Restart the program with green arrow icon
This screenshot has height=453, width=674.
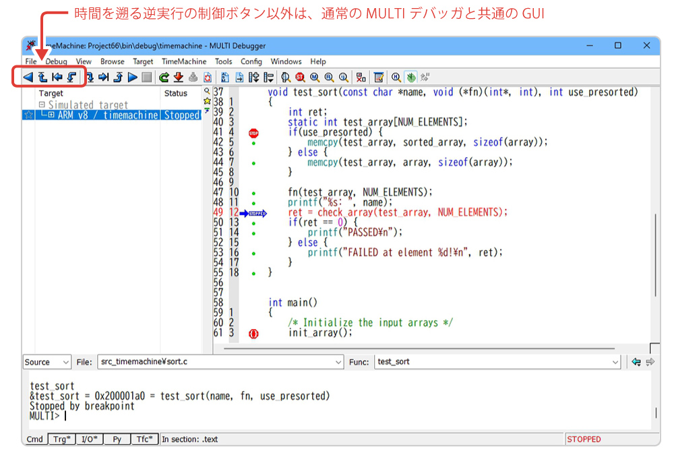pos(164,78)
